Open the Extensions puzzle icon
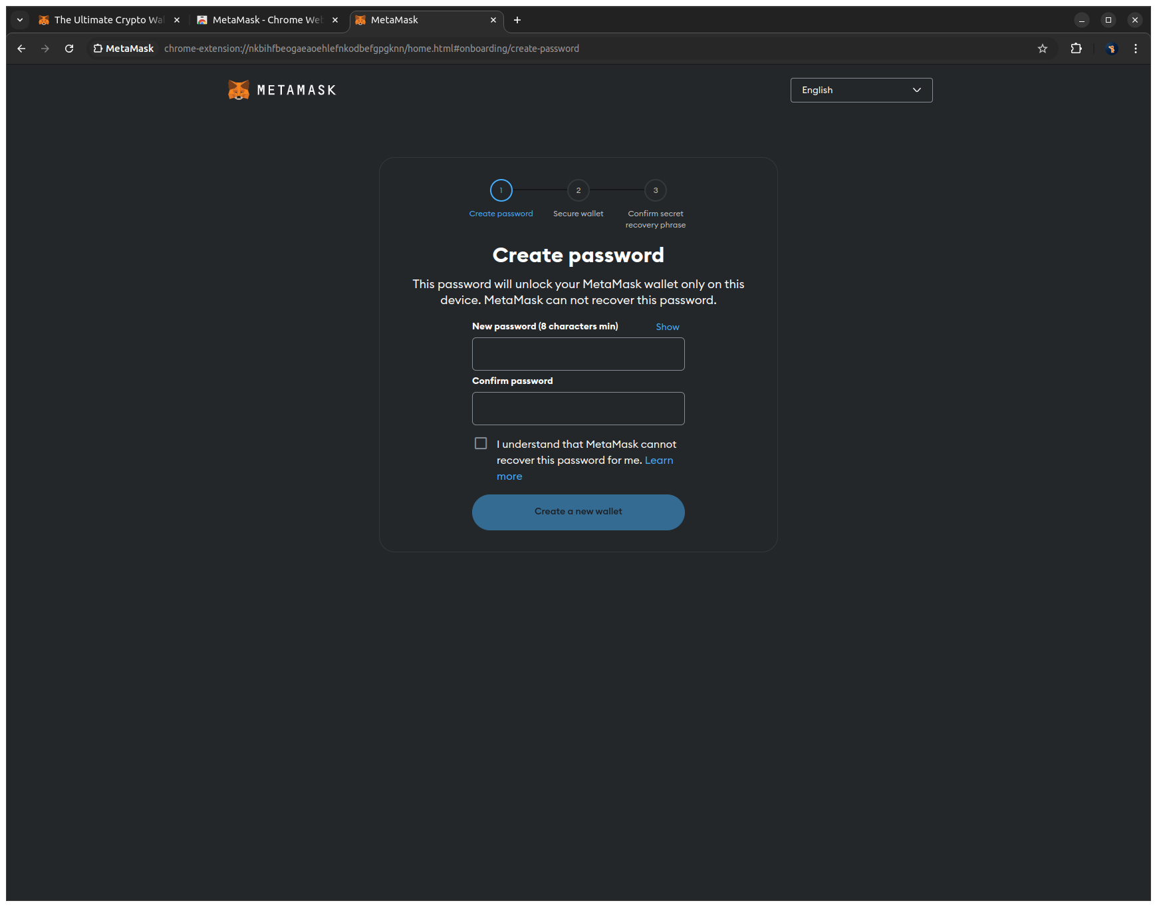The image size is (1157, 907). click(x=1077, y=49)
